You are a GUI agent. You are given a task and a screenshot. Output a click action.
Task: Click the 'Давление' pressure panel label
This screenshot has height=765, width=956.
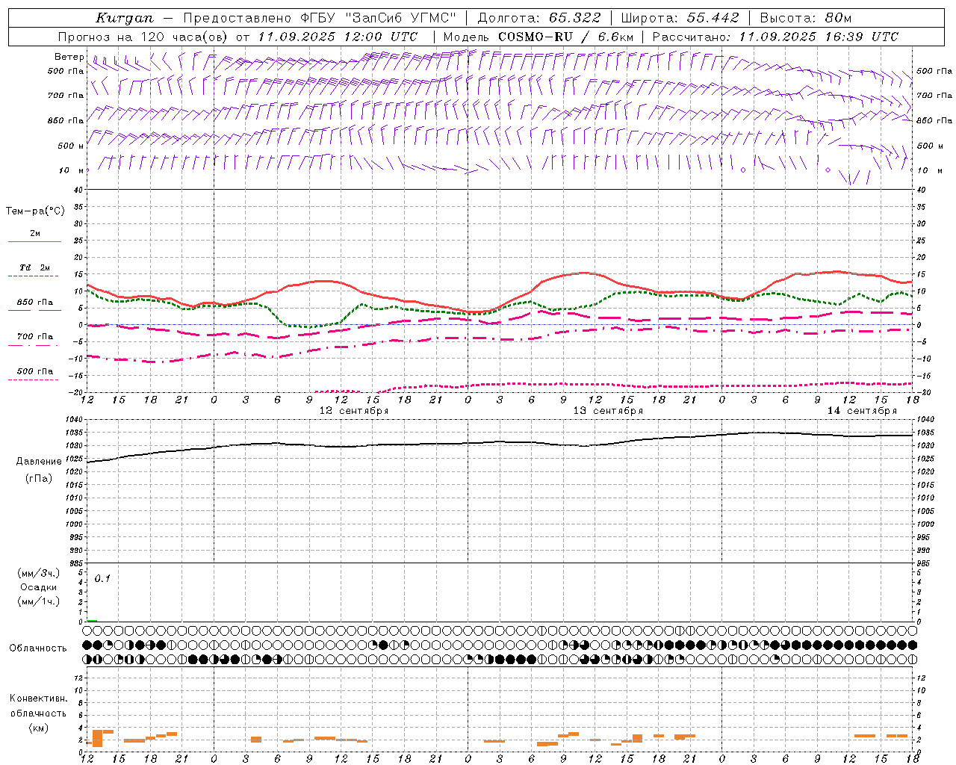coord(39,462)
